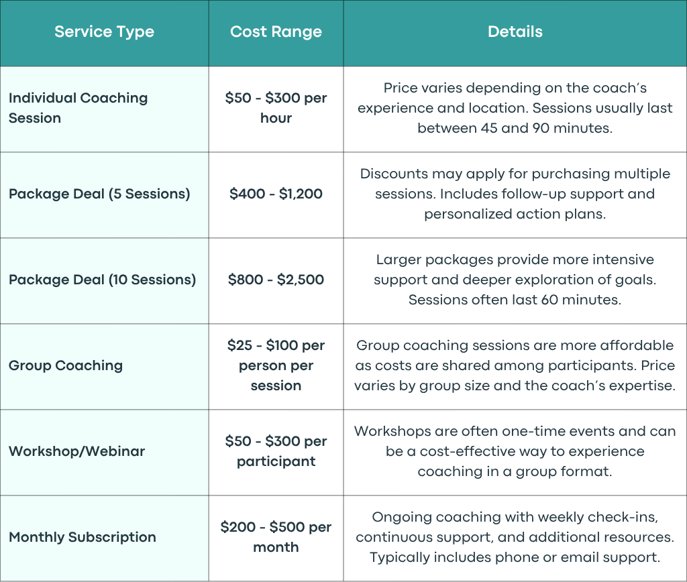Click the details about weekly check-ins
Screen dimensions: 687x582
[x=515, y=537]
